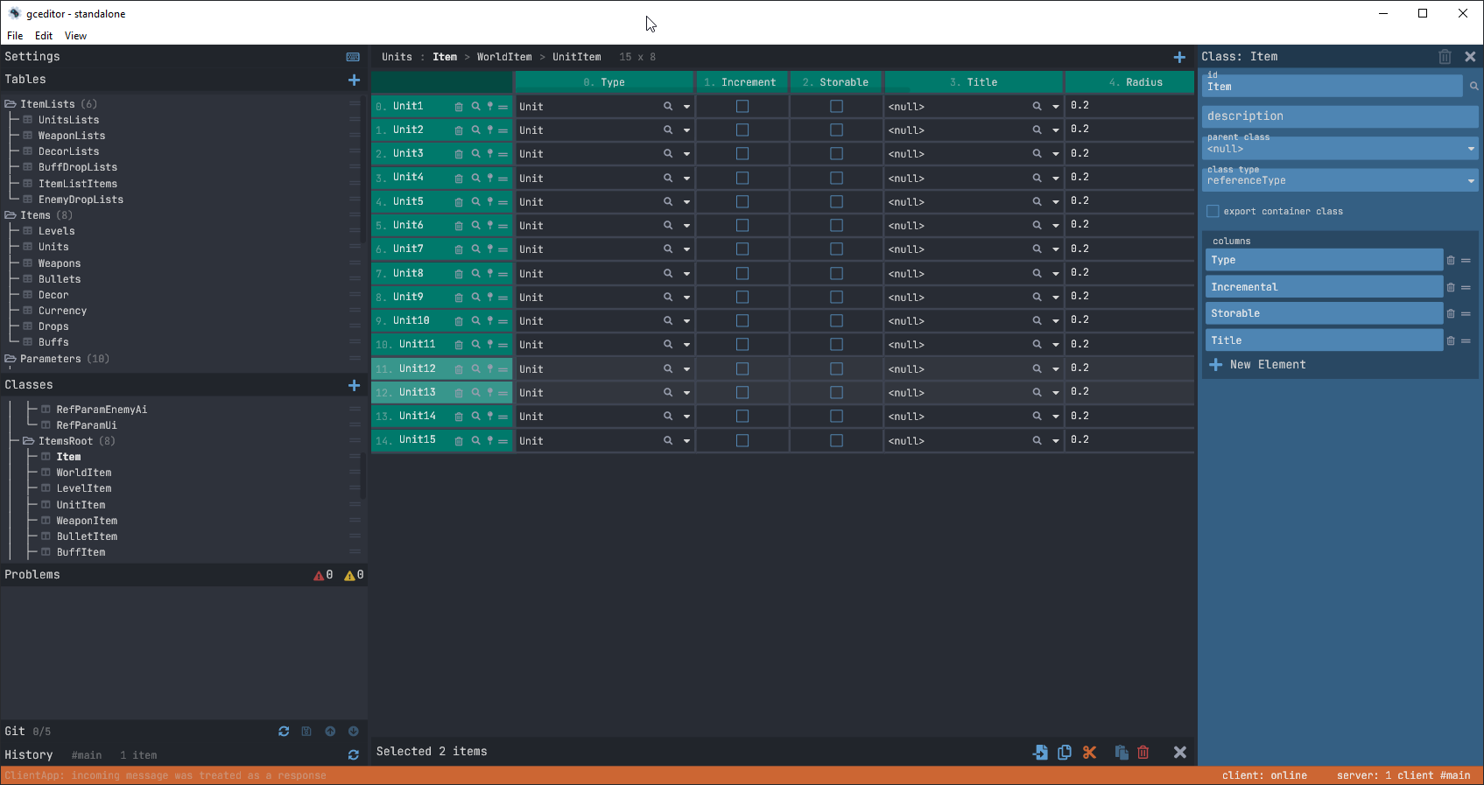Toggle Increment checkbox for Unit1
Viewport: 1484px width, 785px height.
click(742, 106)
